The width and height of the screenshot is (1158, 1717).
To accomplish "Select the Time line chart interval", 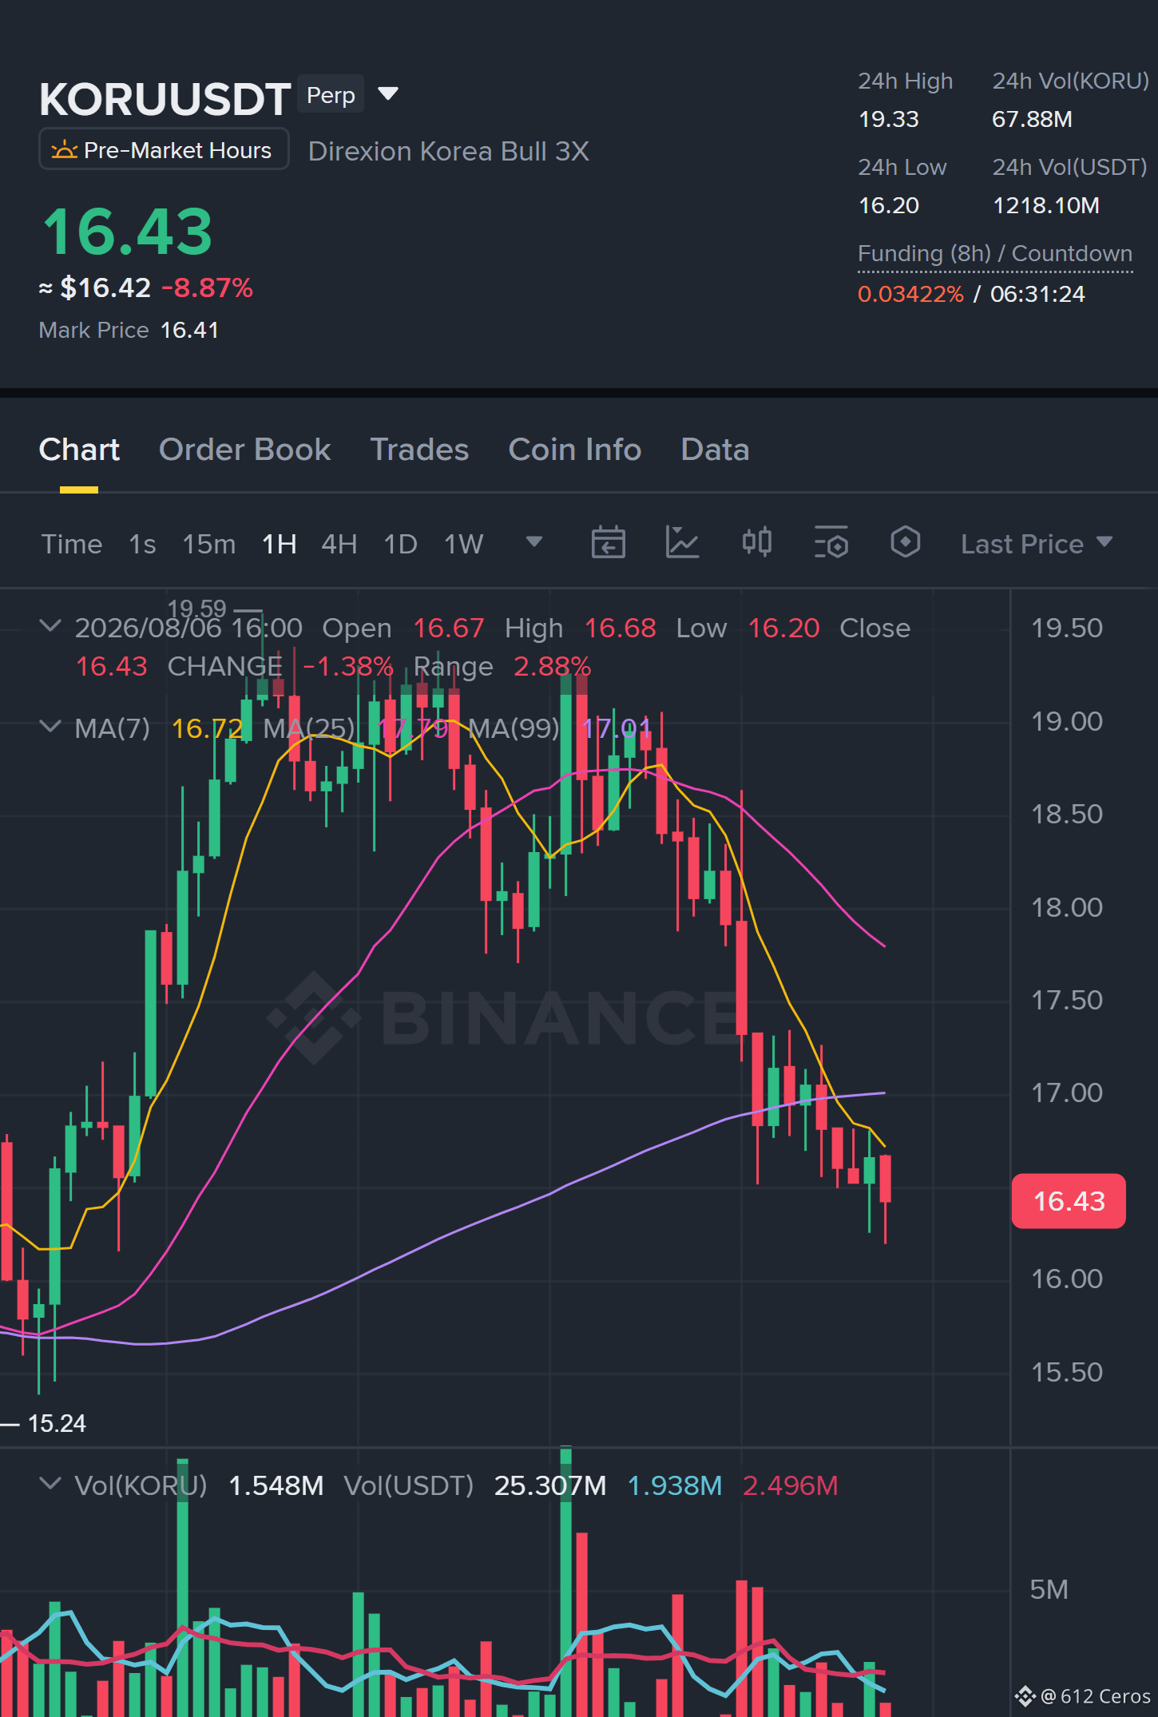I will coord(72,544).
